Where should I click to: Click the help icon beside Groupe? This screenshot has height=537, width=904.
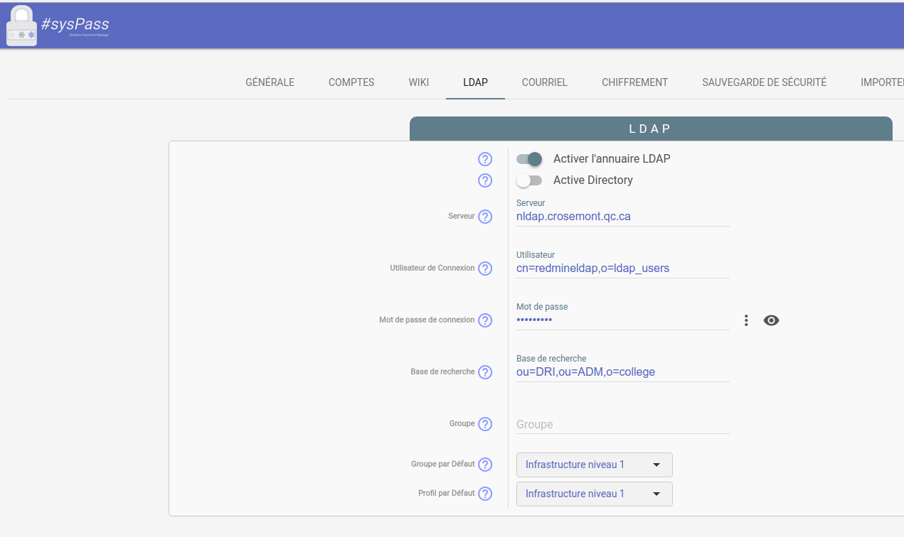[485, 424]
